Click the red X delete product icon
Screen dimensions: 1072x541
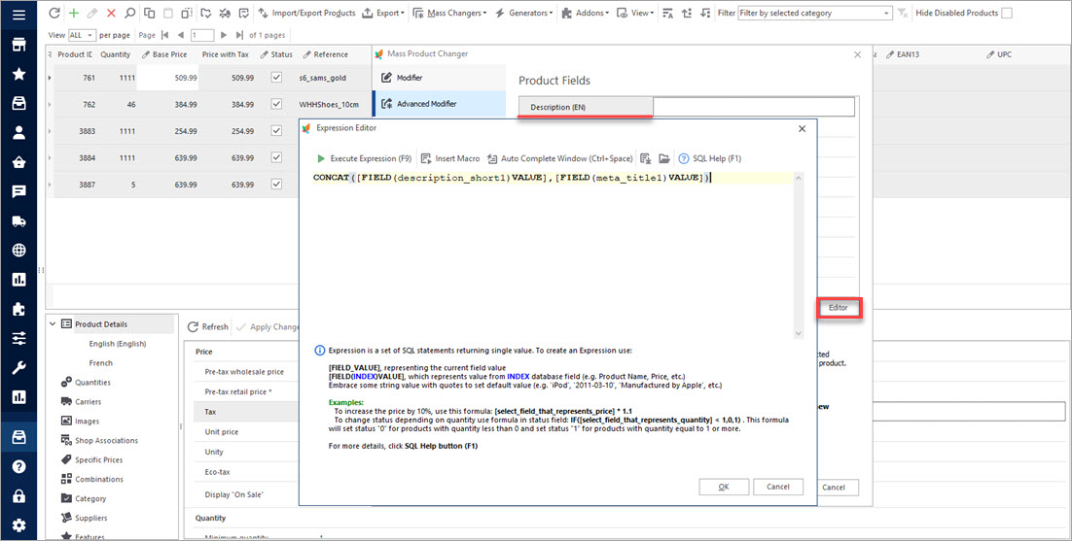click(x=111, y=14)
